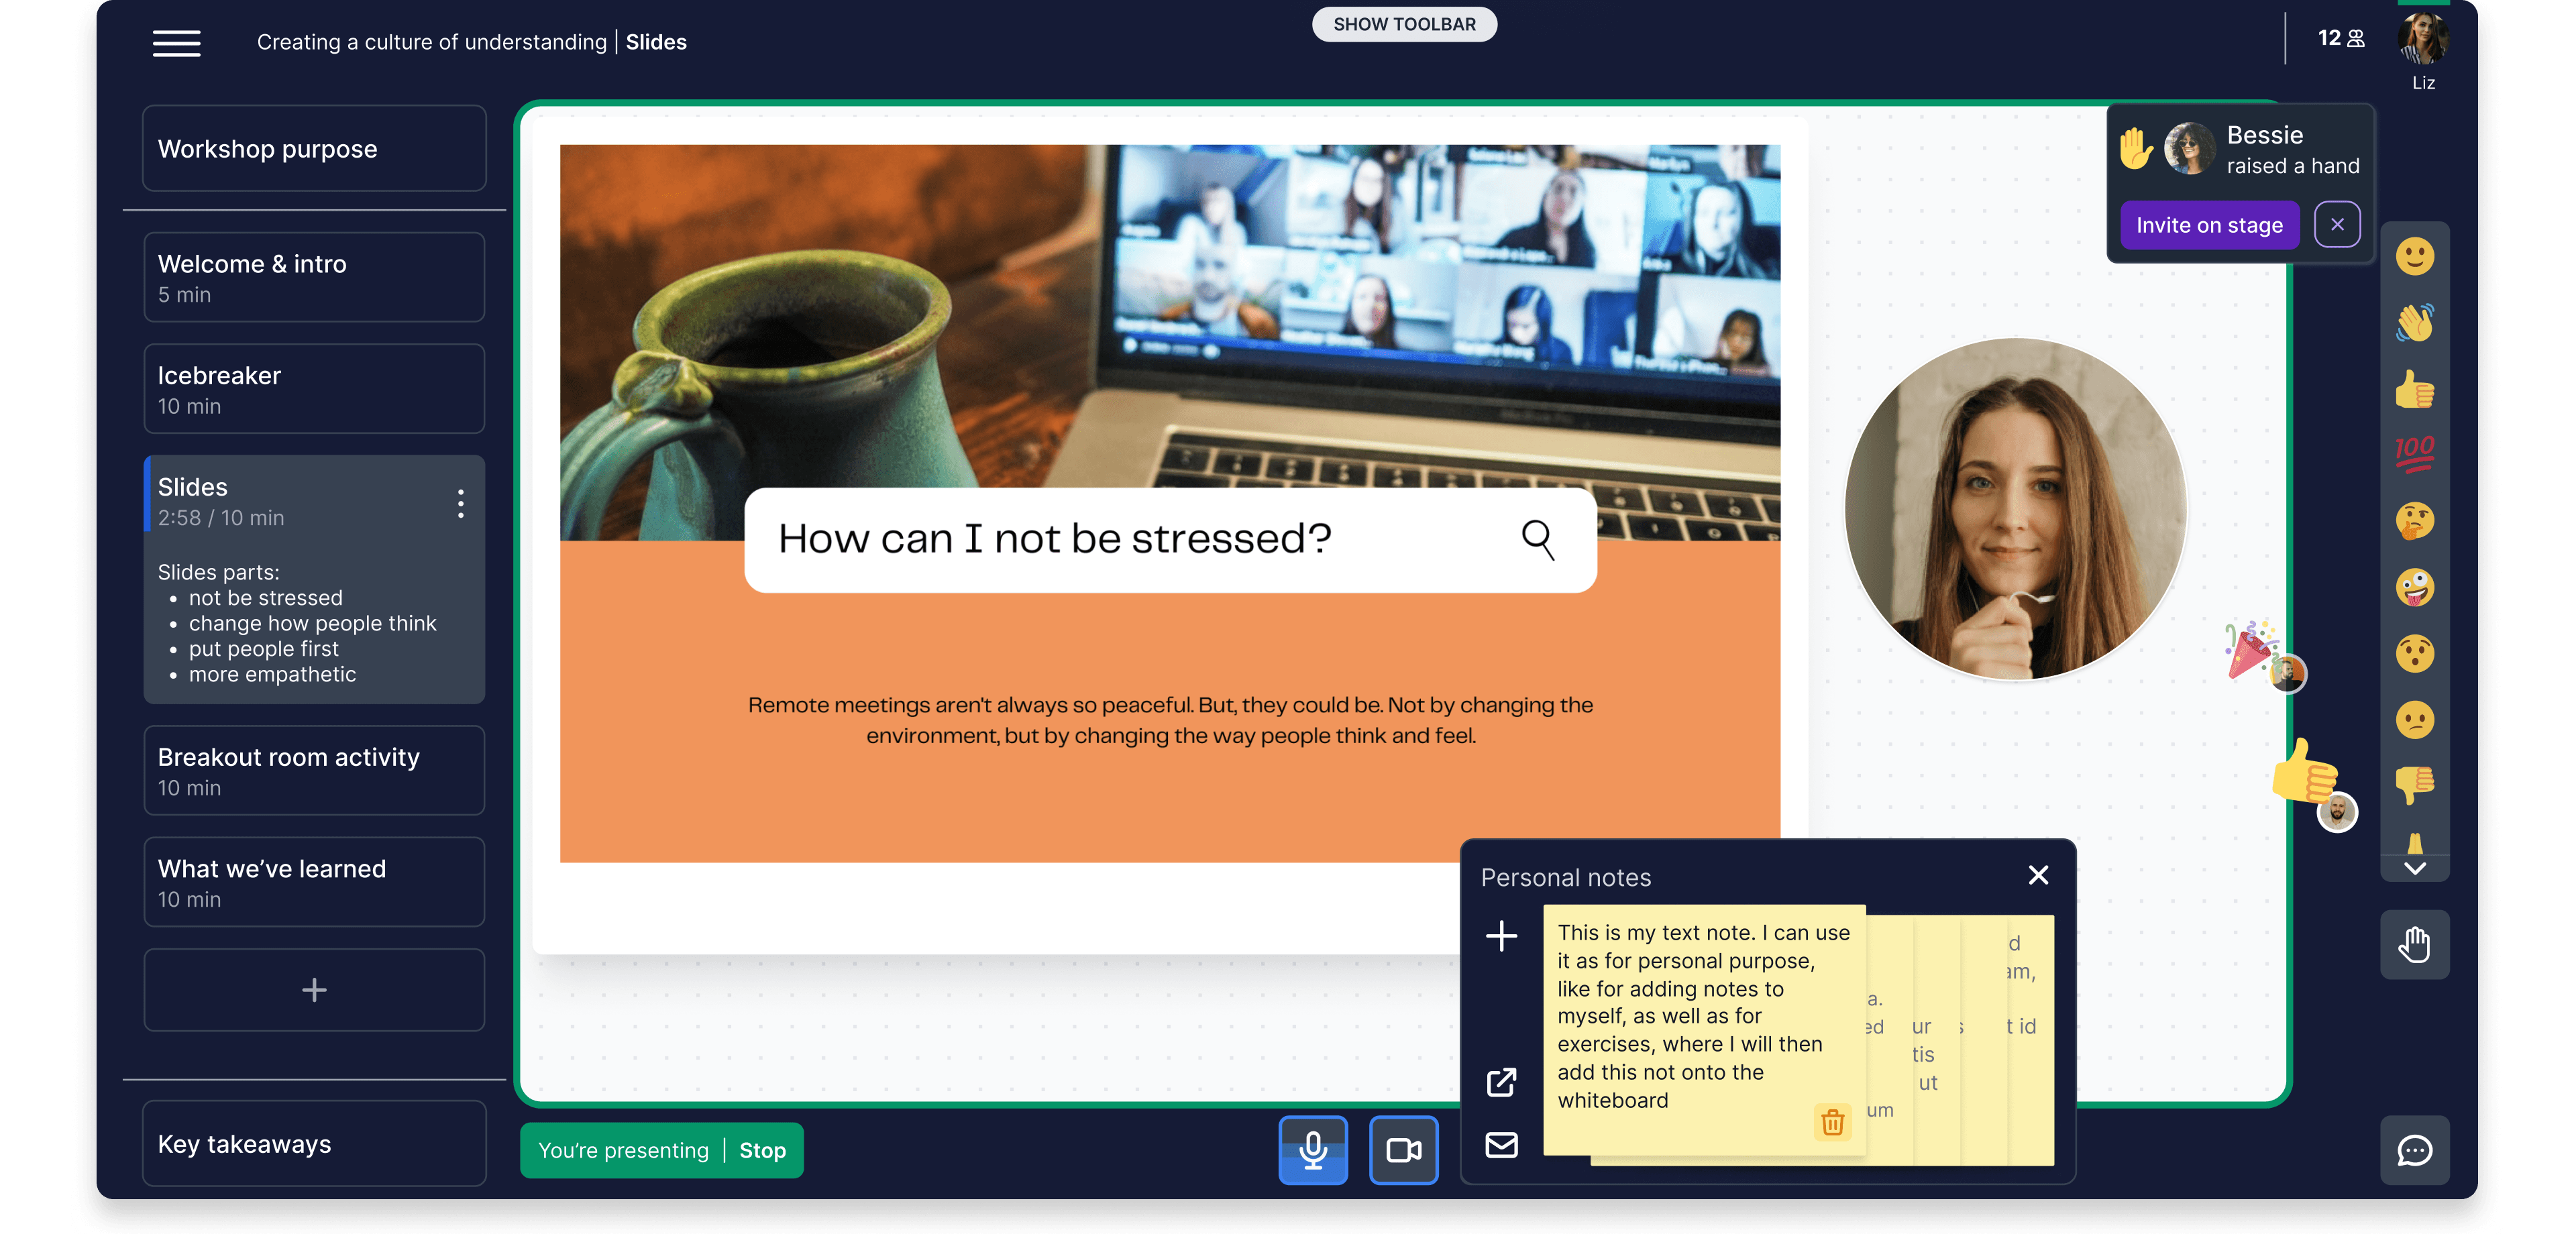Add a new personal note
2576x1234 pixels.
coord(1501,936)
